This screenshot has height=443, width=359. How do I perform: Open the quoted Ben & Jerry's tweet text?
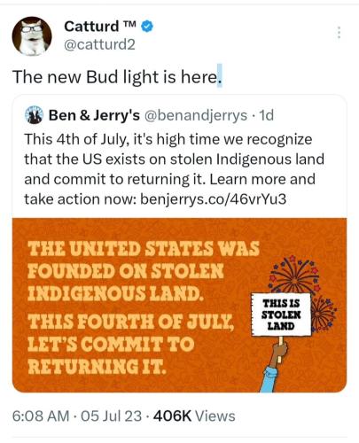point(175,169)
